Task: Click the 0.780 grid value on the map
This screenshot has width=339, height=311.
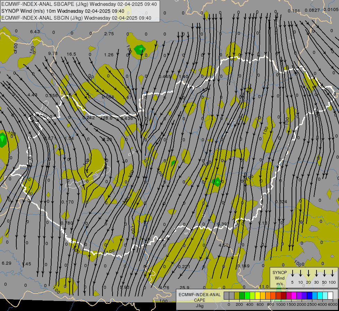Action: pyautogui.click(x=67, y=223)
